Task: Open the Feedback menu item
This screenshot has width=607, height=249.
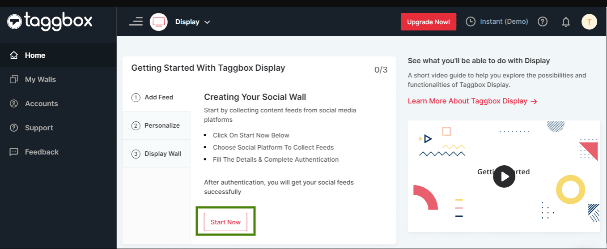Action: click(42, 152)
